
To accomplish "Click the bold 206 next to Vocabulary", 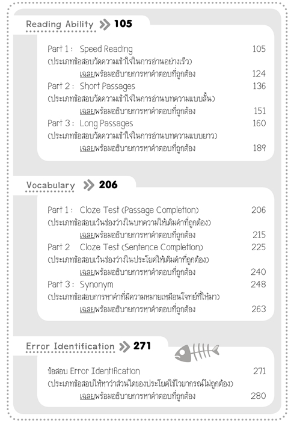I will (x=108, y=185).
